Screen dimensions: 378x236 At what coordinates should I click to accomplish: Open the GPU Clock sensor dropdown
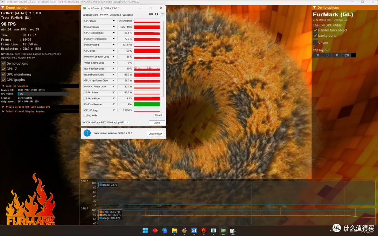pos(113,21)
